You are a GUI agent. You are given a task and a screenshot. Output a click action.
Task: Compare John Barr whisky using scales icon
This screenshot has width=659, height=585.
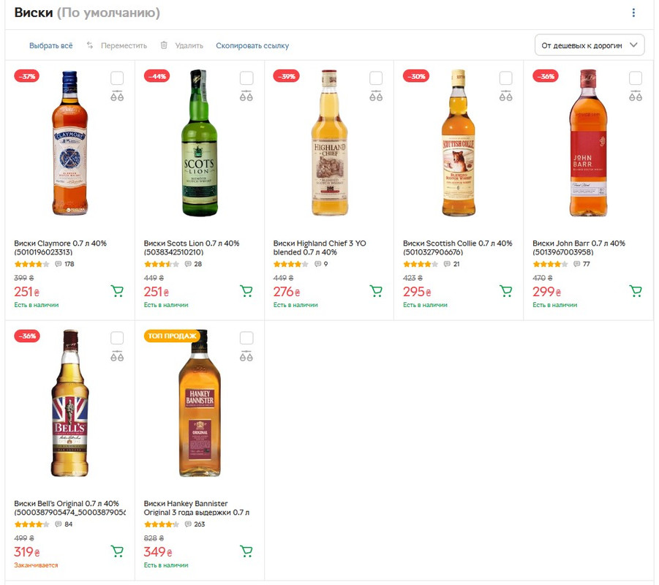[636, 96]
